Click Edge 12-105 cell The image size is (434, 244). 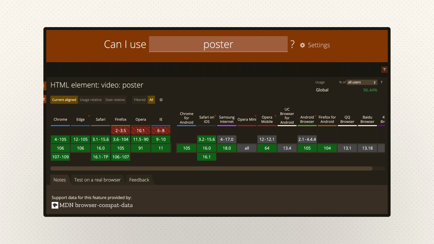(80, 139)
